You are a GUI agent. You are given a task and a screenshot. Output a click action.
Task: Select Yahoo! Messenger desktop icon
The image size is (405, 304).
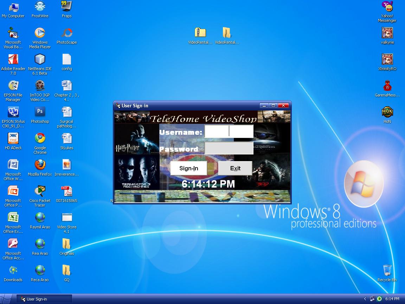pos(387,11)
